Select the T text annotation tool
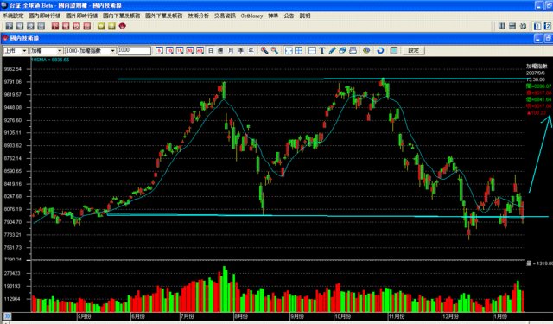 pyautogui.click(x=322, y=50)
